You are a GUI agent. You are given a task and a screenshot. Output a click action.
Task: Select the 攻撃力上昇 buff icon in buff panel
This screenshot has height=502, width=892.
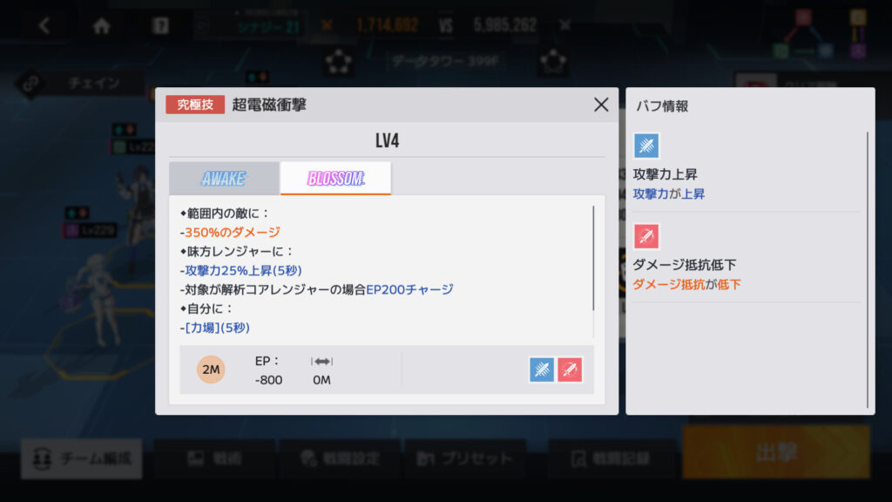(x=646, y=146)
